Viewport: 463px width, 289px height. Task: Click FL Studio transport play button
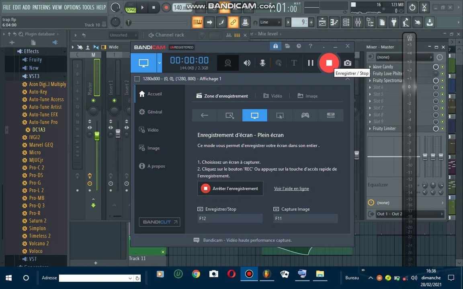142,7
